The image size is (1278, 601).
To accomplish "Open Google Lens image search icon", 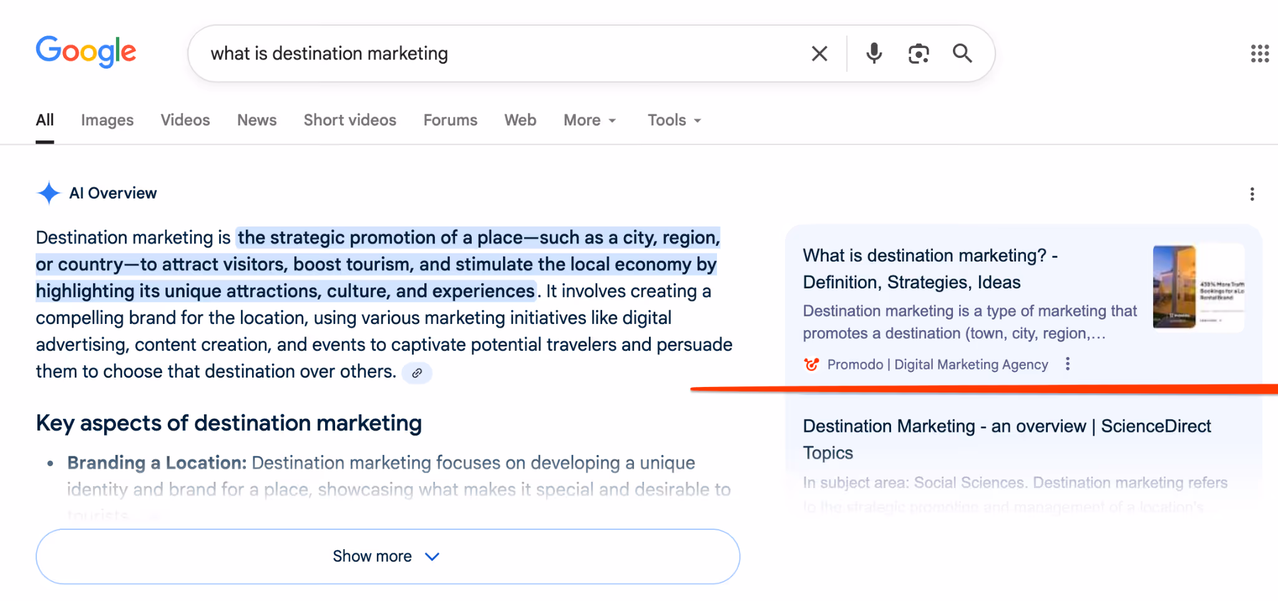I will pos(919,54).
